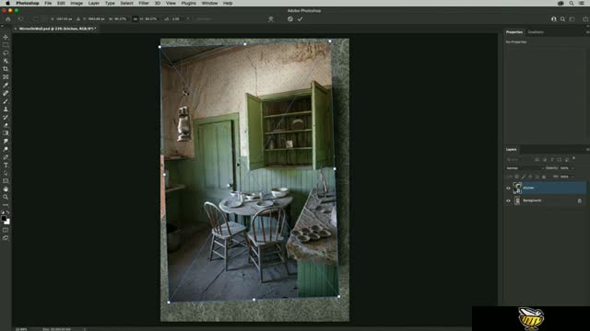Select the Pen tool

pyautogui.click(x=6, y=157)
